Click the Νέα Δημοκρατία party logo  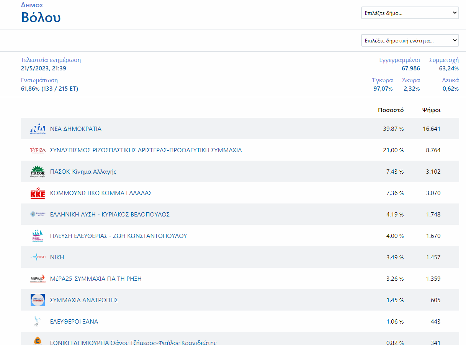(38, 129)
